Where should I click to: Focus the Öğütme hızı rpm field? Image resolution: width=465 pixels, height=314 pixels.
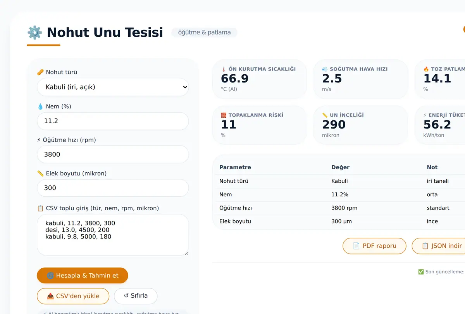(113, 154)
